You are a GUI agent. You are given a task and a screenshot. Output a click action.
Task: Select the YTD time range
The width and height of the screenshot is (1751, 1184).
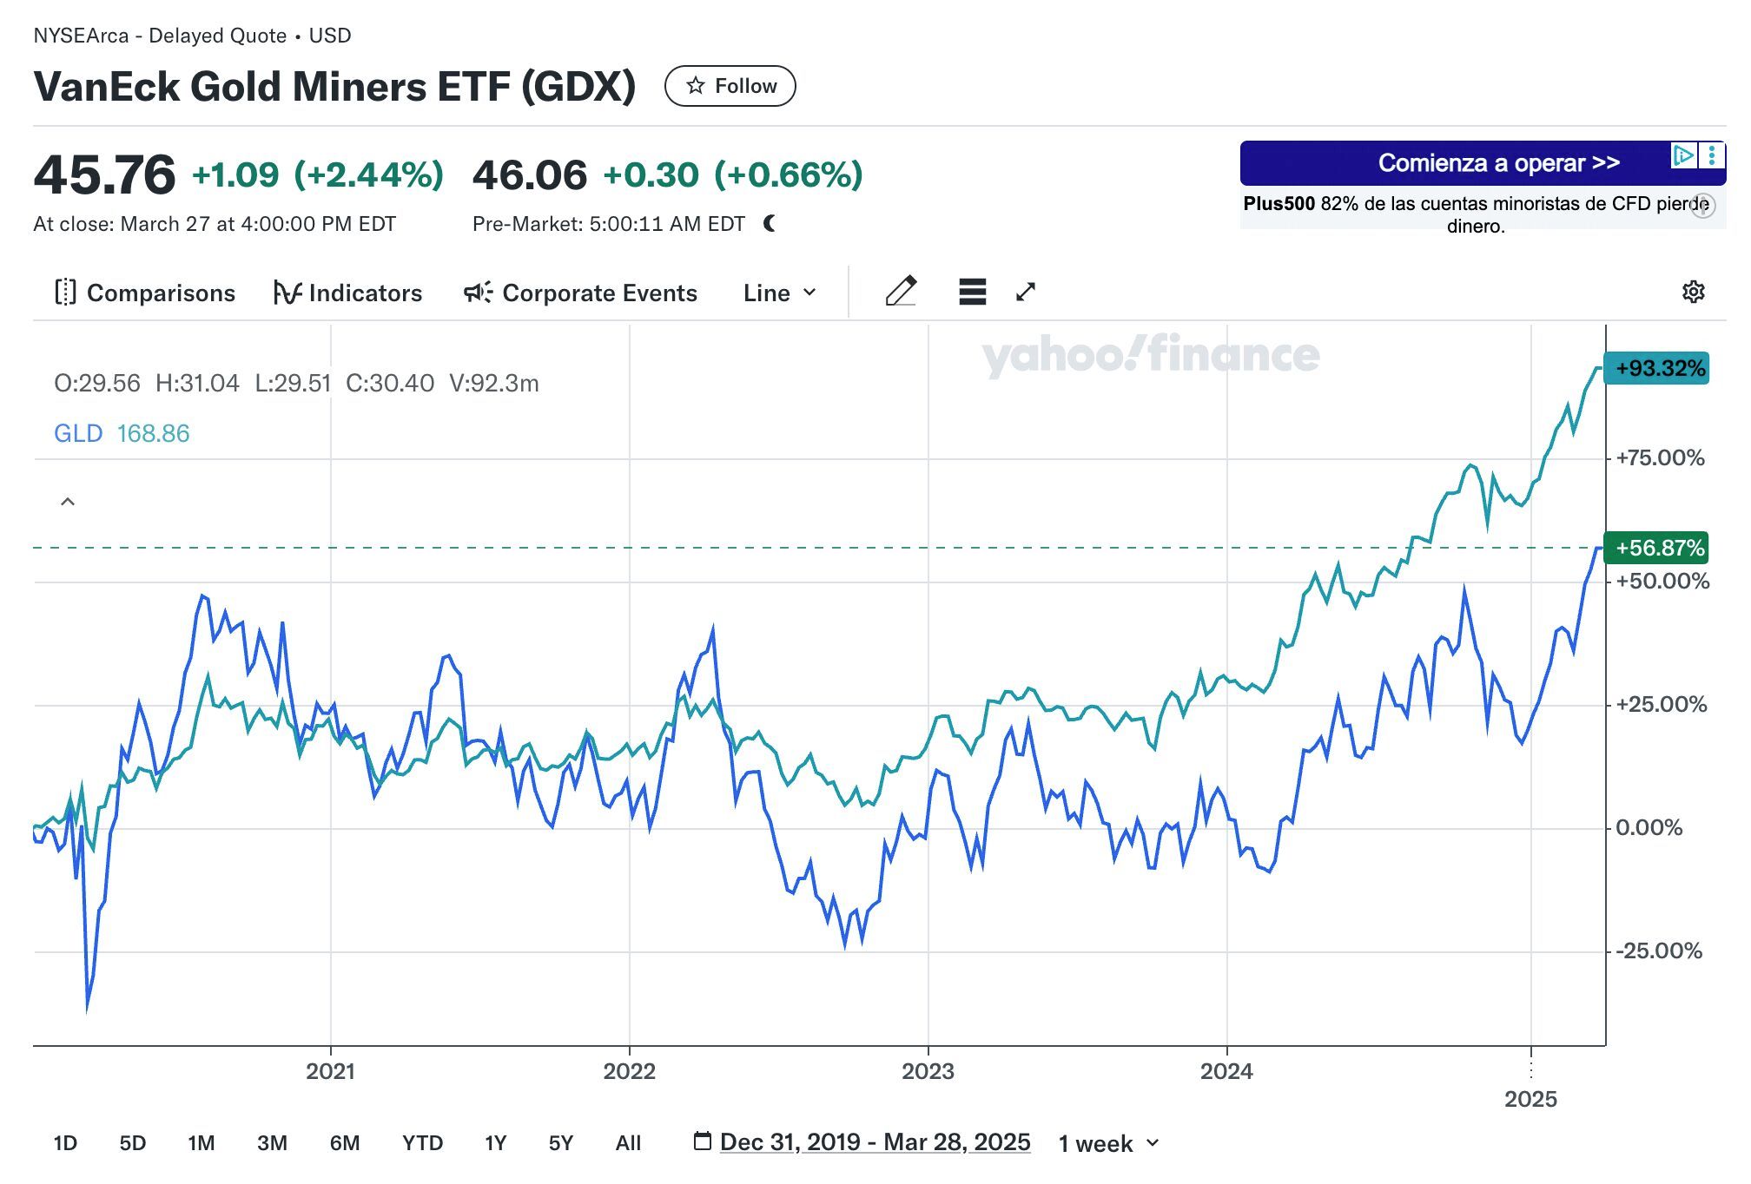pyautogui.click(x=422, y=1143)
